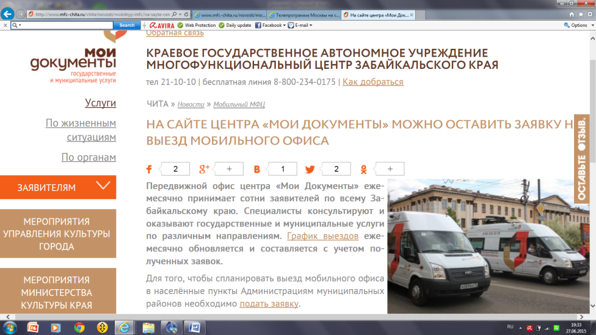Image resolution: width=596 pixels, height=335 pixels.
Task: Click the search magnifier in address bar
Action: 174,15
